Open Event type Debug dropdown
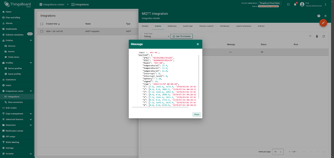Image resolution: width=334 pixels, height=158 pixels. (157, 36)
